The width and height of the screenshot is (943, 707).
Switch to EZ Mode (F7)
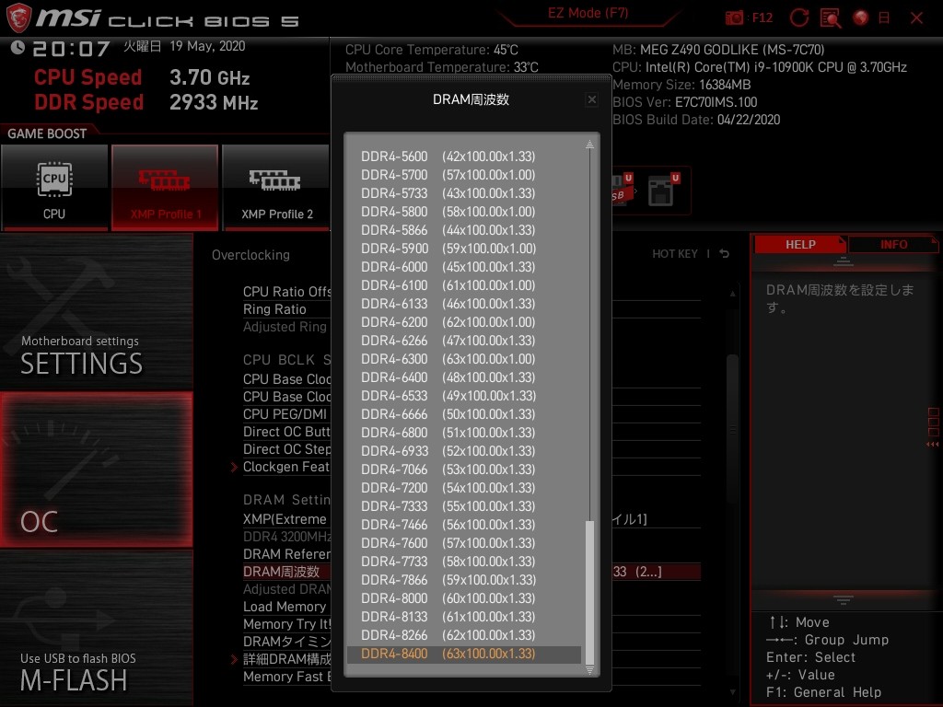588,13
